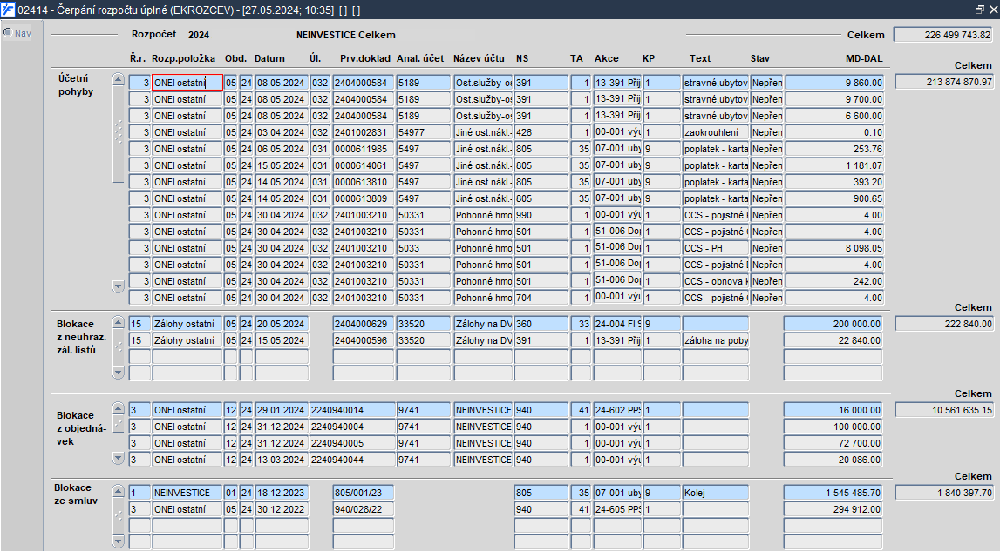Click amount cell 8 098.05
This screenshot has height=551, width=1000.
click(x=834, y=248)
